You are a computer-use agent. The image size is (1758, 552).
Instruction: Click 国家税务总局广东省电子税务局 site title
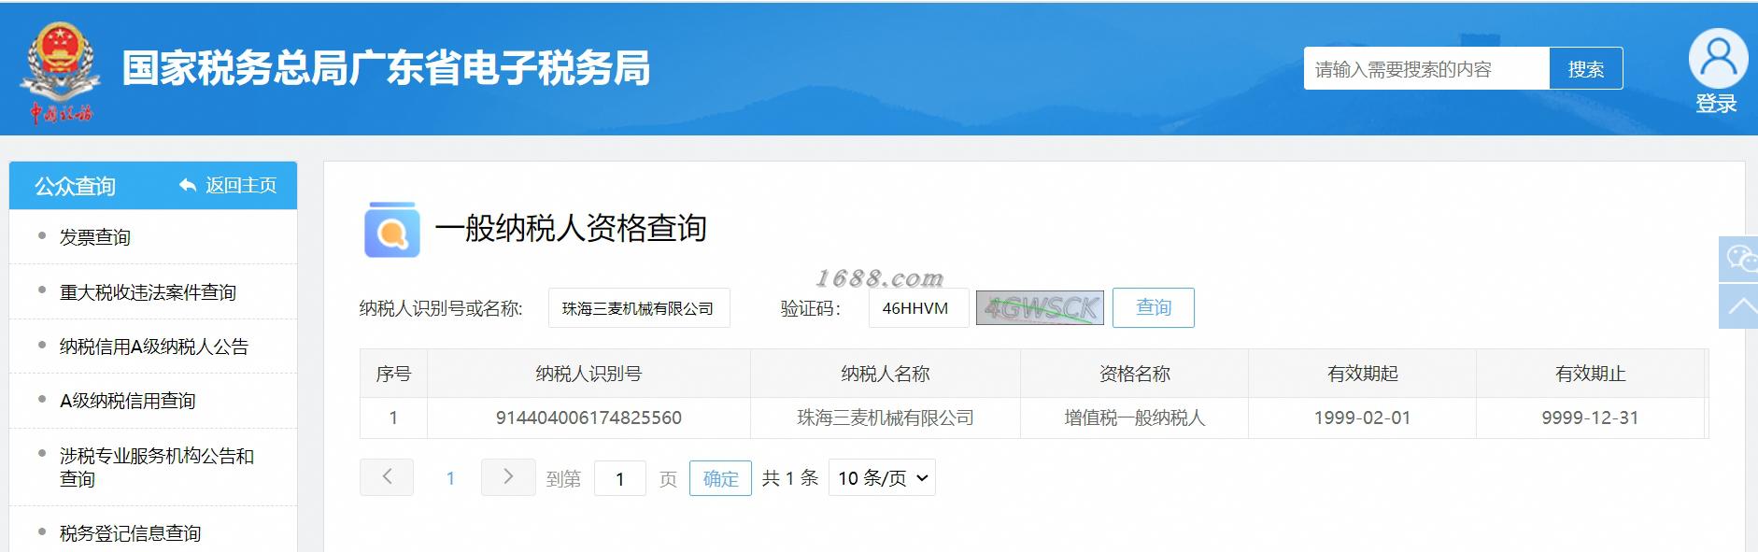386,68
